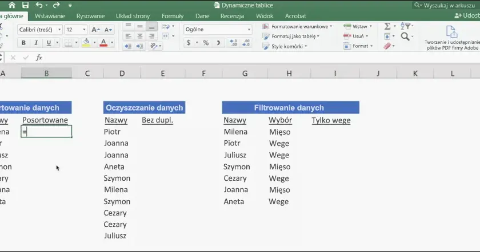Decrease font size
The height and width of the screenshot is (252, 480).
point(108,30)
